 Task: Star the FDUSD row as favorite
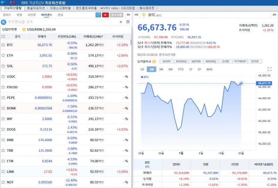coord(3,87)
